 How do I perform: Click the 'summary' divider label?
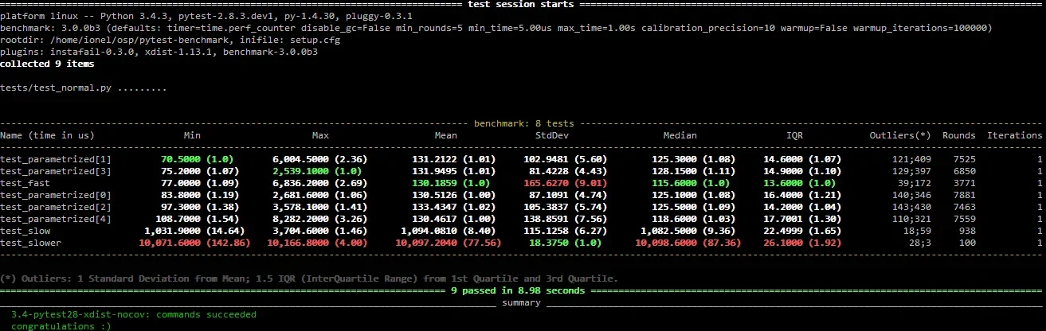[x=523, y=302]
